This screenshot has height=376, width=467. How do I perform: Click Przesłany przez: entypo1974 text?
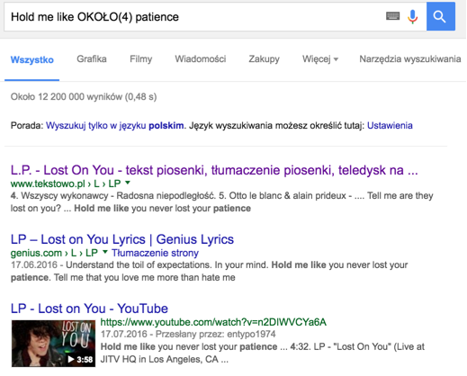(x=215, y=334)
